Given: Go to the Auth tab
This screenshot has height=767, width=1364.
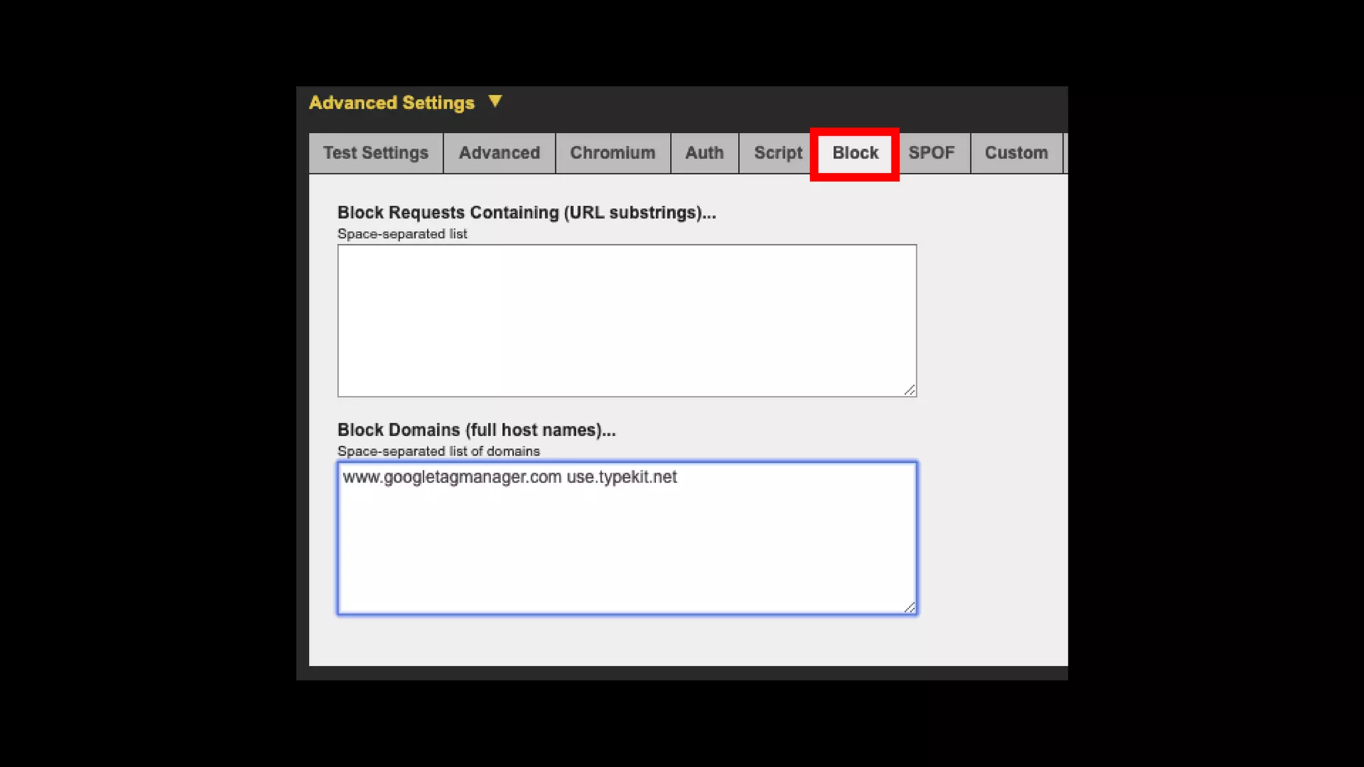Looking at the screenshot, I should (x=704, y=153).
